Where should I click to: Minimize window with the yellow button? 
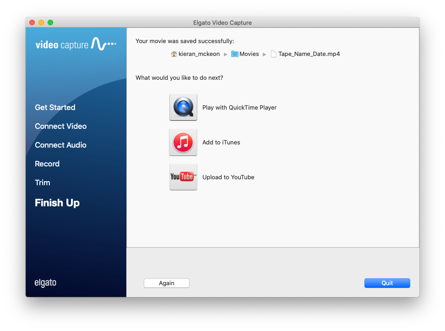click(41, 22)
